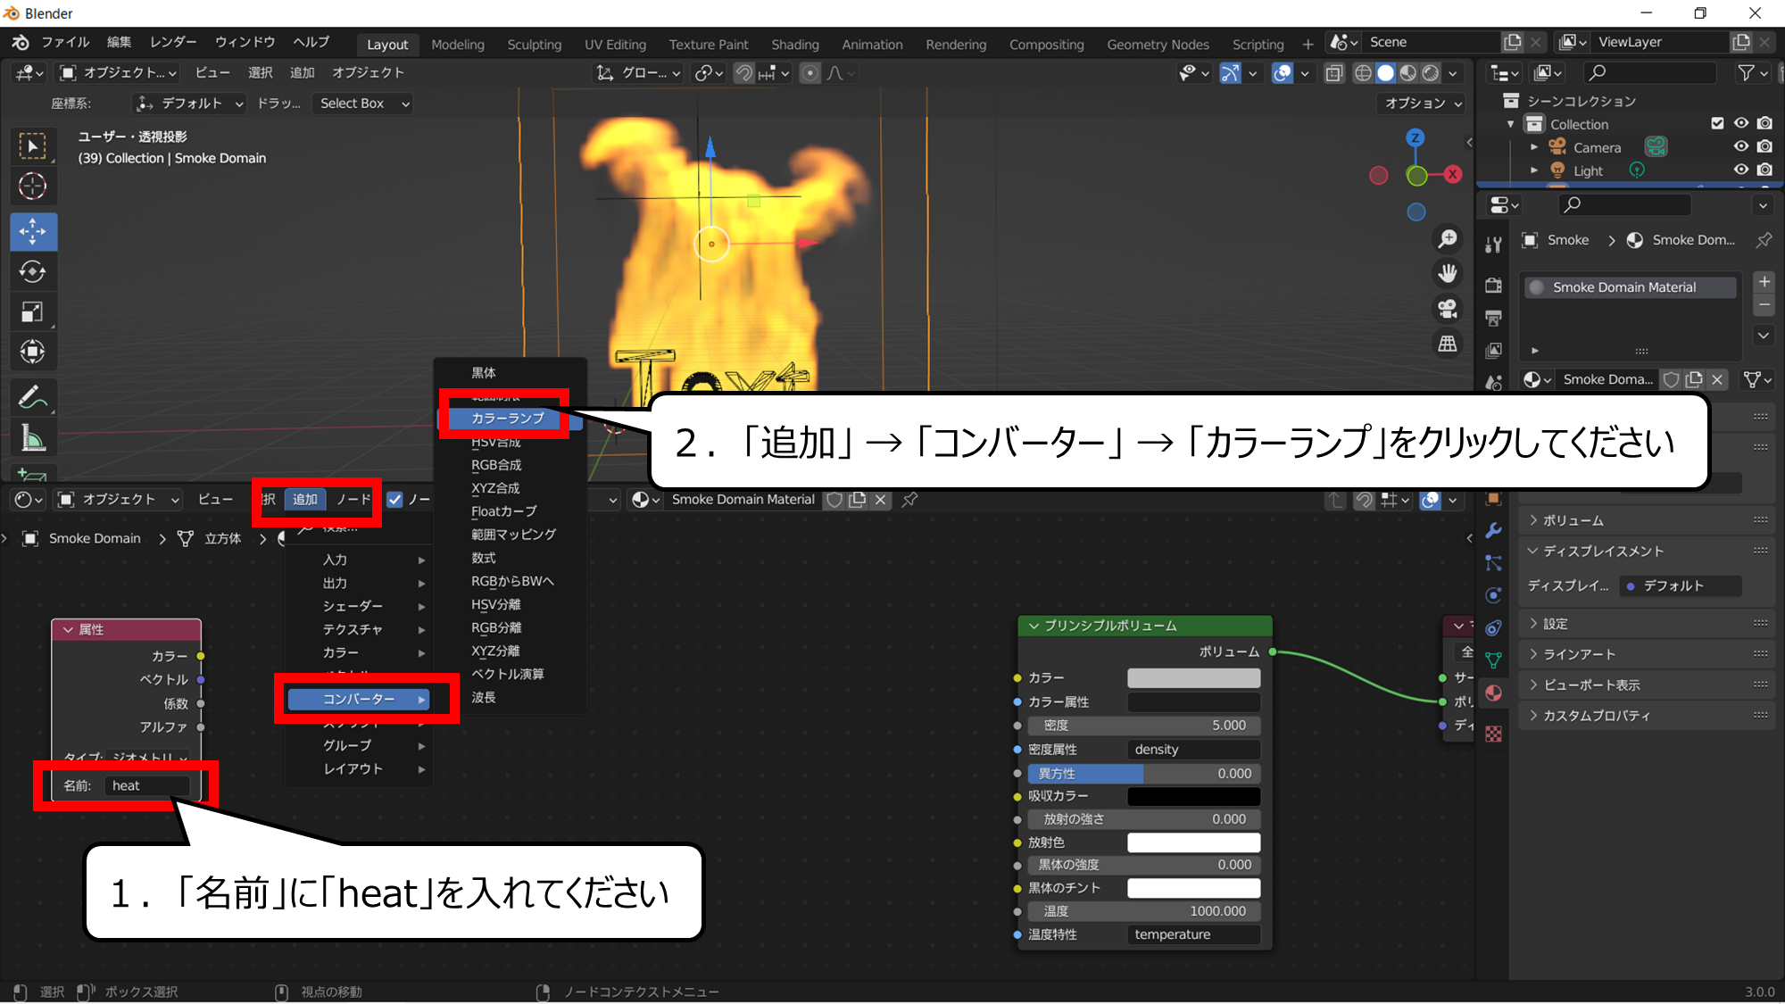1785x1004 pixels.
Task: Open the レンダー menu
Action: [173, 42]
